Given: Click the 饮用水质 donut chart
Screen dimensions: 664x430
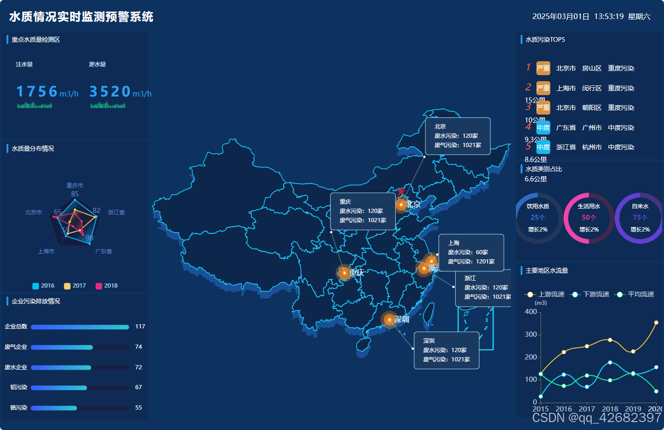Looking at the screenshot, I should coord(538,218).
